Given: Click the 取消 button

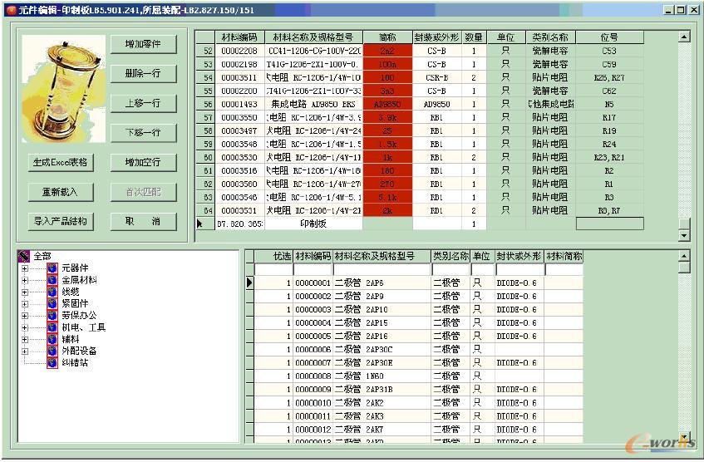Looking at the screenshot, I should pos(143,221).
